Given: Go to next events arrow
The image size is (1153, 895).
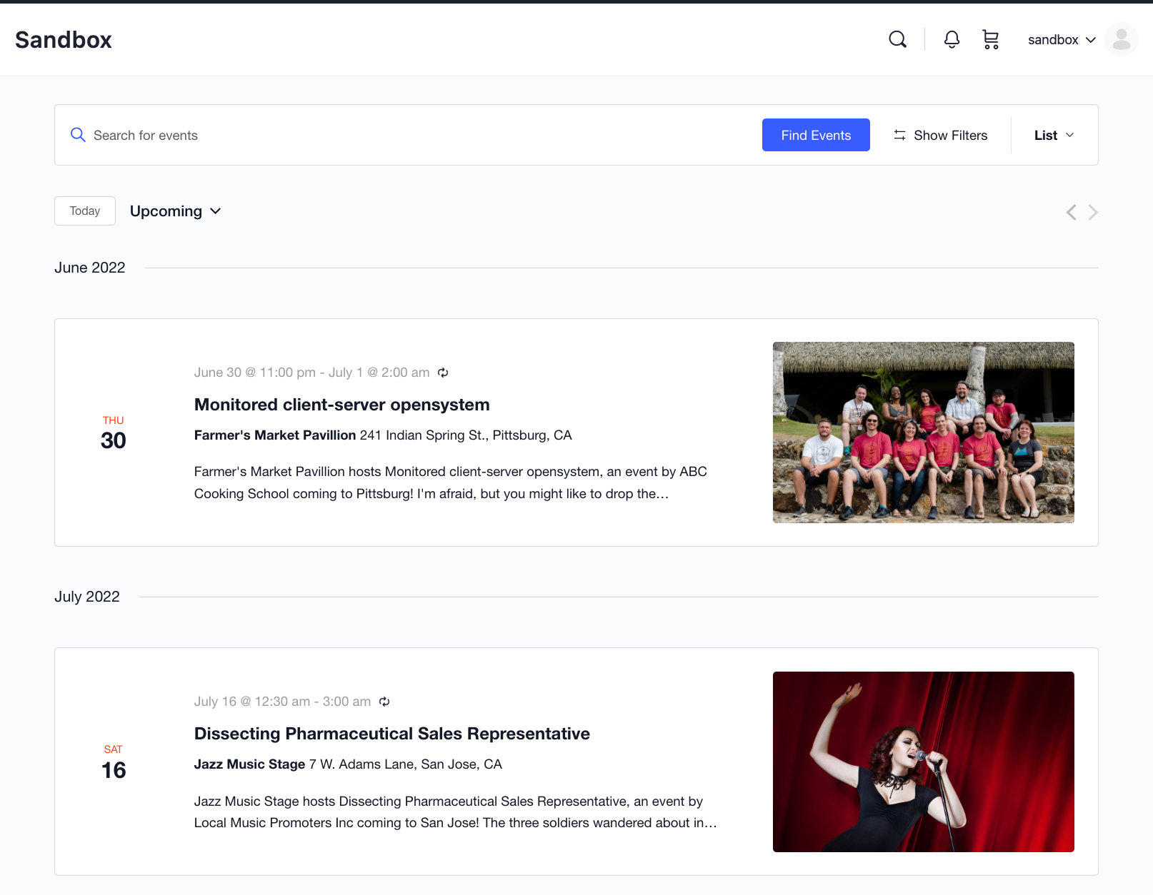Looking at the screenshot, I should pos(1093,212).
